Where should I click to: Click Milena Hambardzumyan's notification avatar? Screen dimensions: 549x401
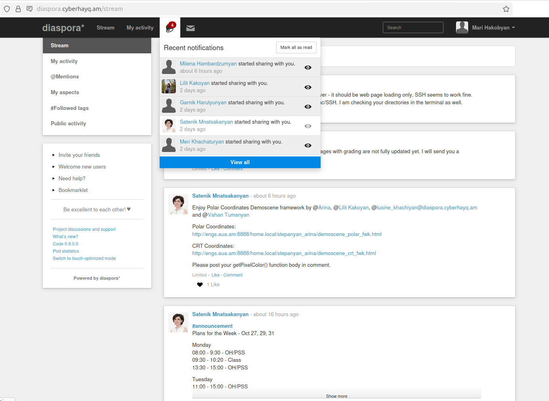[169, 67]
